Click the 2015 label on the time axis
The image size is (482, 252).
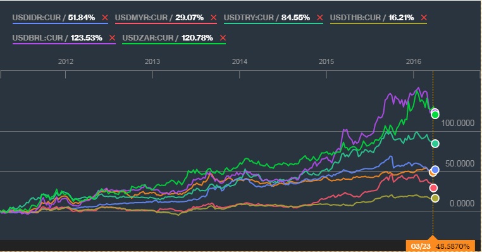(326, 61)
